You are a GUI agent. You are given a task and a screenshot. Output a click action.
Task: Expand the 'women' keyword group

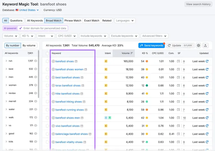click(6, 85)
